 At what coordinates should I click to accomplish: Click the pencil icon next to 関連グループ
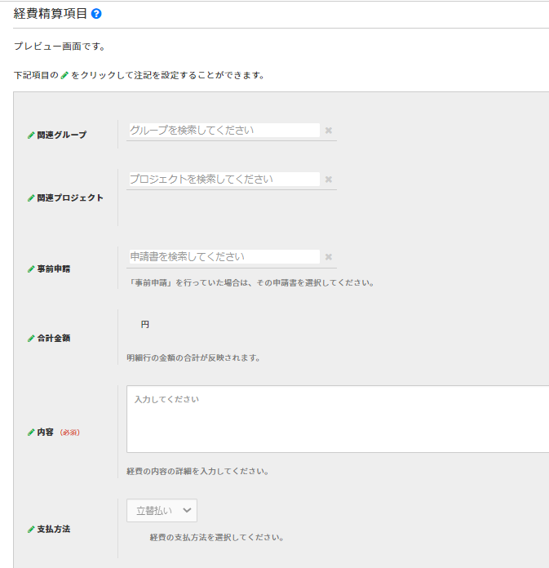(x=31, y=135)
